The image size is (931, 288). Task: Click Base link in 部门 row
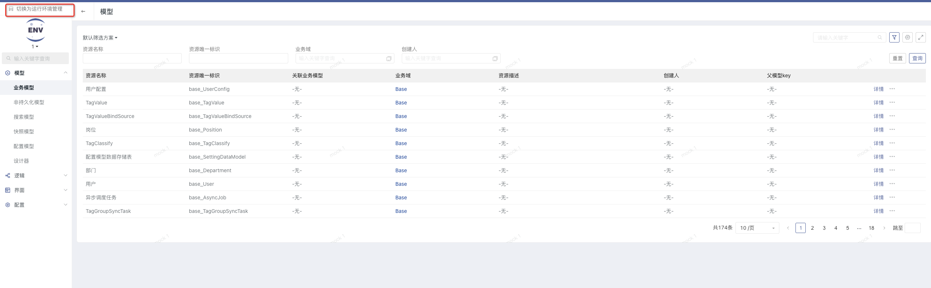(401, 170)
